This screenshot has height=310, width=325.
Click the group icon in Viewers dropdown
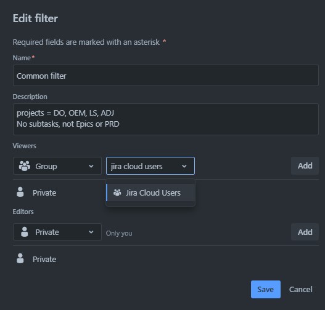pos(25,166)
